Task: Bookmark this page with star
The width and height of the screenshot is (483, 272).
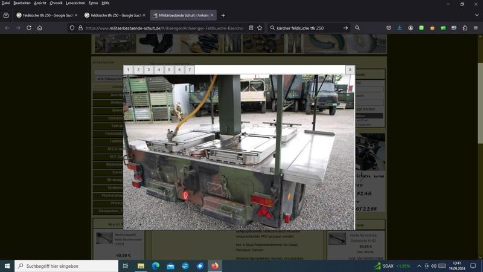Action: point(260,28)
